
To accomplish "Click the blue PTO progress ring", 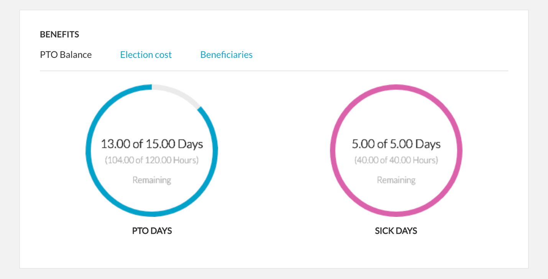I will click(x=88, y=150).
